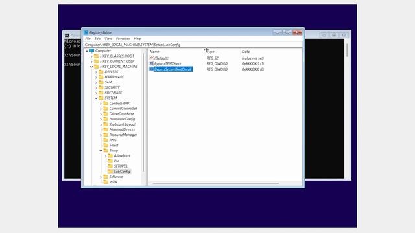415x233 pixels.
Task: Click the Computer root icon in tree
Action: click(x=91, y=50)
